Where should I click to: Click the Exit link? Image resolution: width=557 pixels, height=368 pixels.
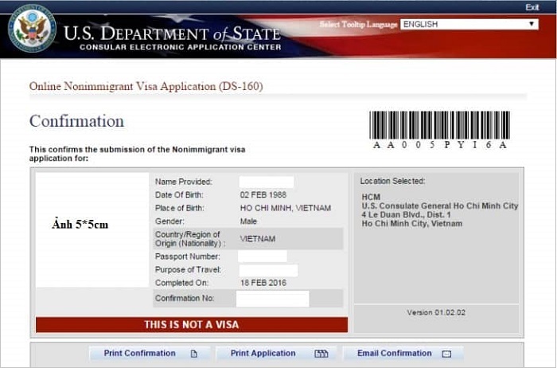[x=532, y=7]
